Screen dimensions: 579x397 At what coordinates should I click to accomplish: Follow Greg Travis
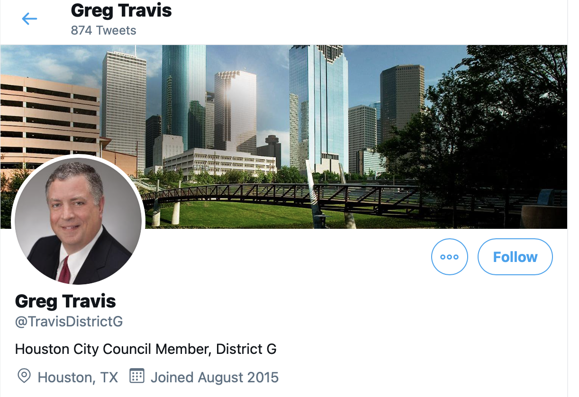pos(515,257)
